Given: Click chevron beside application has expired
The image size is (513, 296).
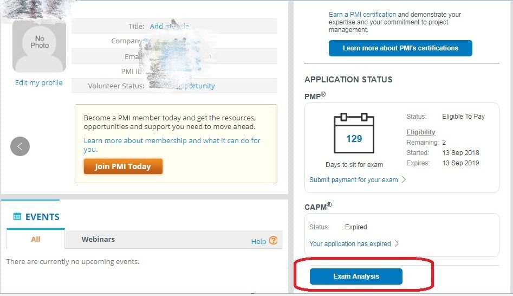Looking at the screenshot, I should click(397, 243).
